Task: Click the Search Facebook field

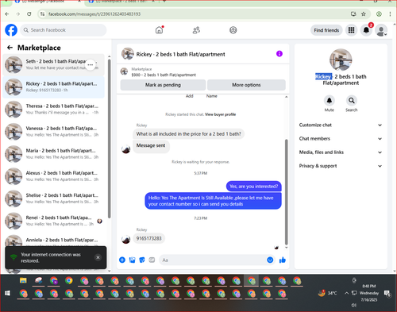Action: [64, 30]
